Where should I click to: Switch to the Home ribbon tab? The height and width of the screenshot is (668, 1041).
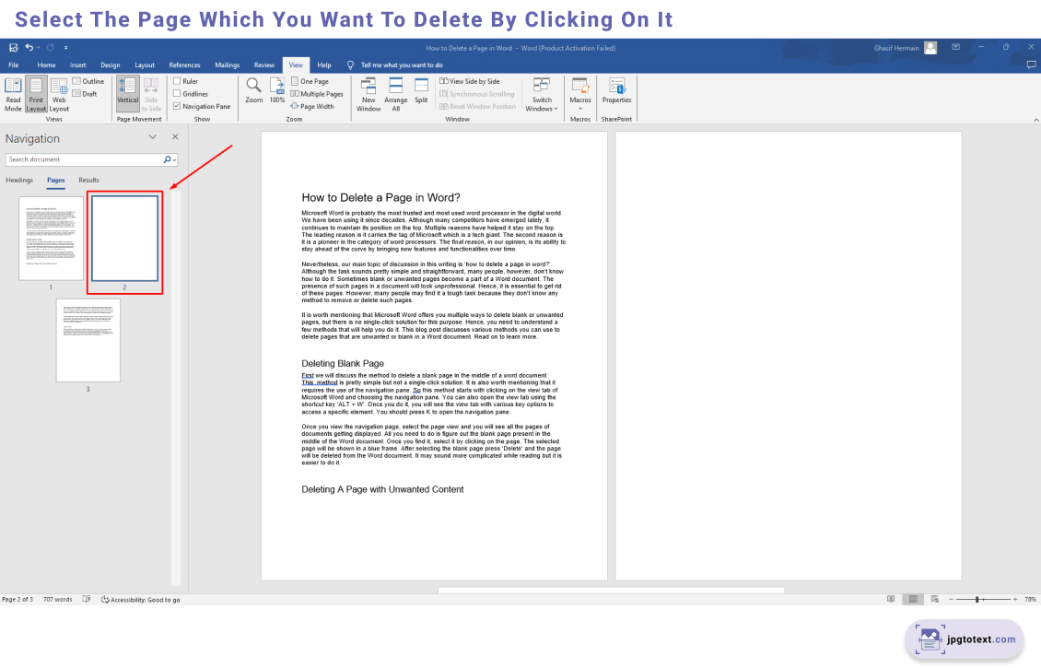pos(46,65)
